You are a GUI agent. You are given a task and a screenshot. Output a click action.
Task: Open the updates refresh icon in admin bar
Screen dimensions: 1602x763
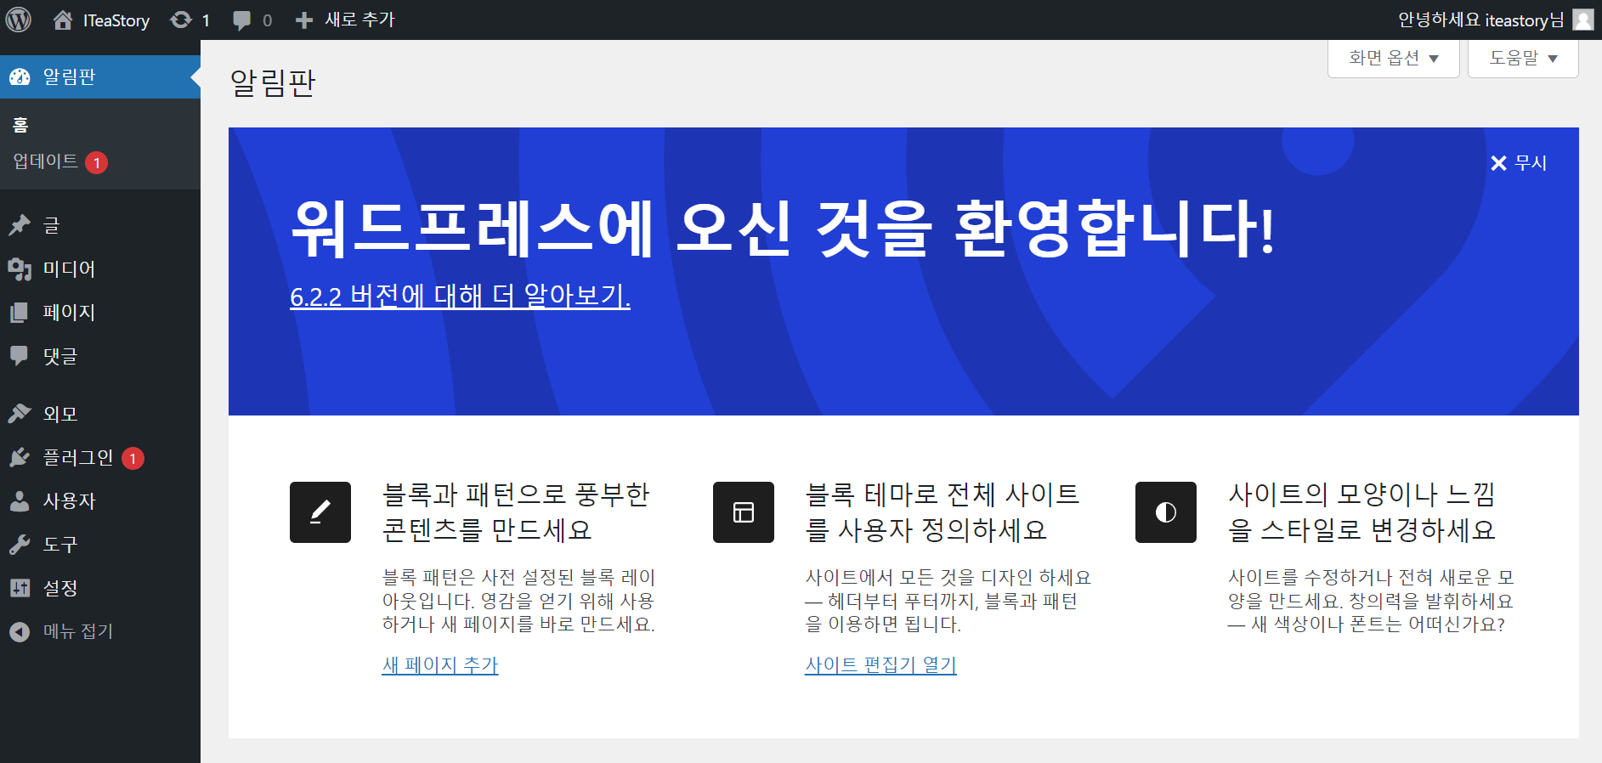point(181,20)
